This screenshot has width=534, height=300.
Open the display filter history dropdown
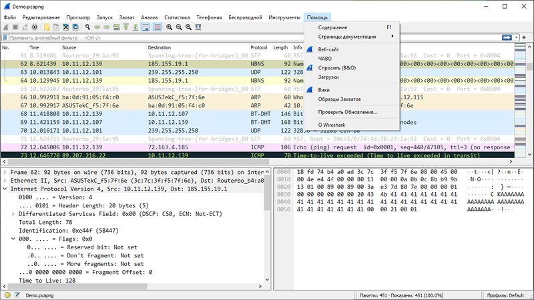pyautogui.click(x=516, y=37)
